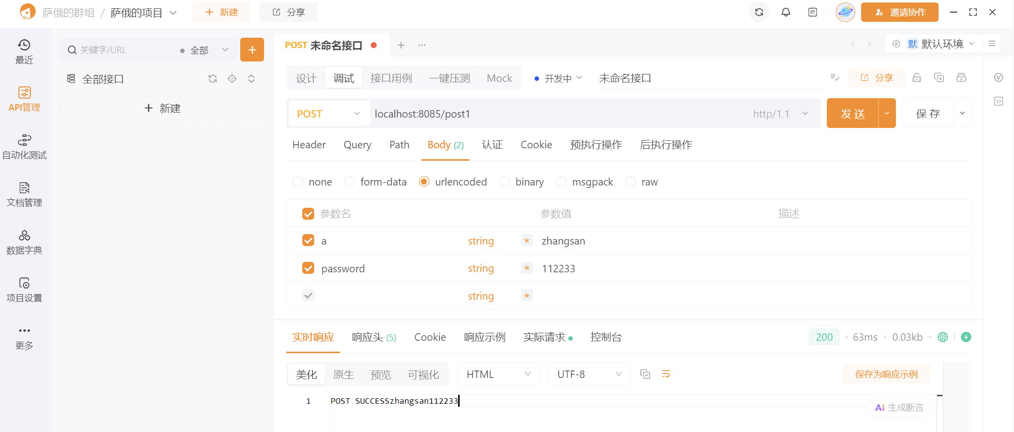Open the 最近 recent history panel
This screenshot has height=432, width=1014.
(x=24, y=52)
